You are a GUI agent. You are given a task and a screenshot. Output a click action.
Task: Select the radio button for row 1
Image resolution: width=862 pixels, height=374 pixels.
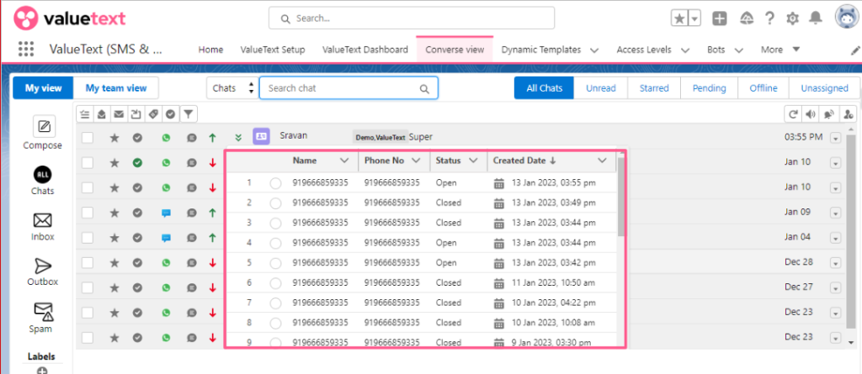pyautogui.click(x=274, y=182)
